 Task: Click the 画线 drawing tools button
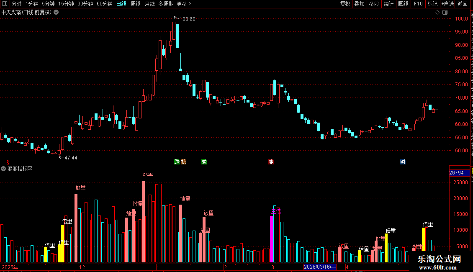[x=404, y=4]
